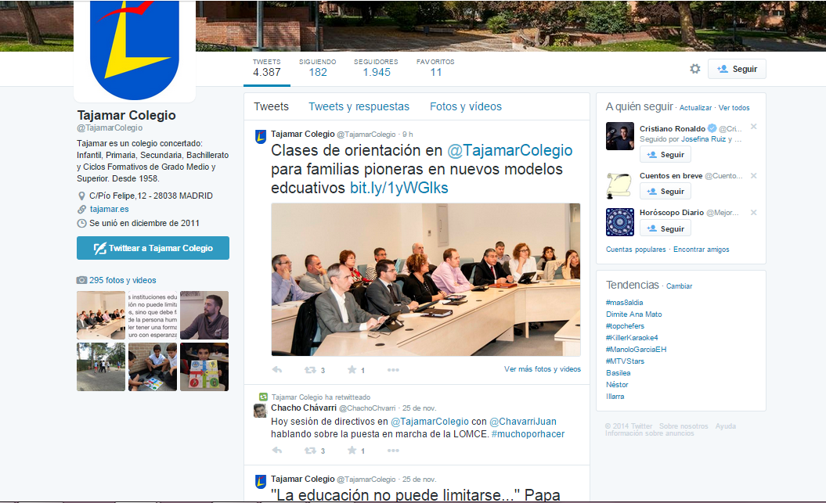Click Cambiar next to Tendencias
Viewport: 826px width, 503px height.
[x=679, y=286]
